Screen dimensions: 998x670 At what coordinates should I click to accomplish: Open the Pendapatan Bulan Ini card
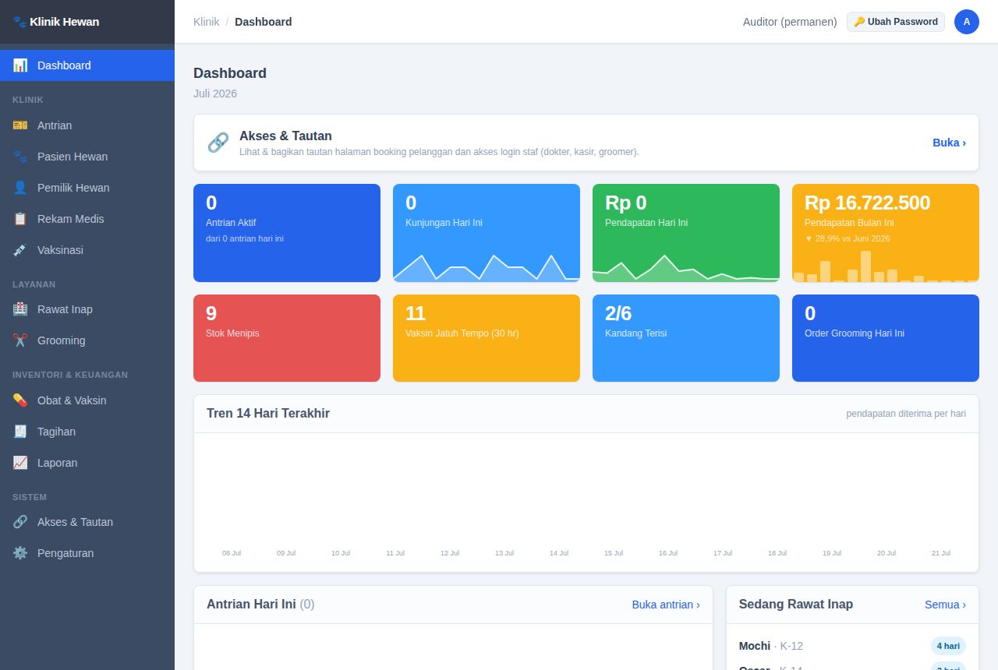(x=886, y=233)
